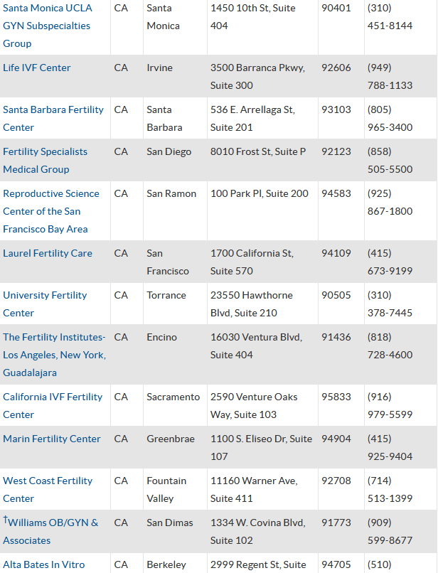Click the 94583 zip code cell
This screenshot has width=438, height=573.
pos(336,193)
